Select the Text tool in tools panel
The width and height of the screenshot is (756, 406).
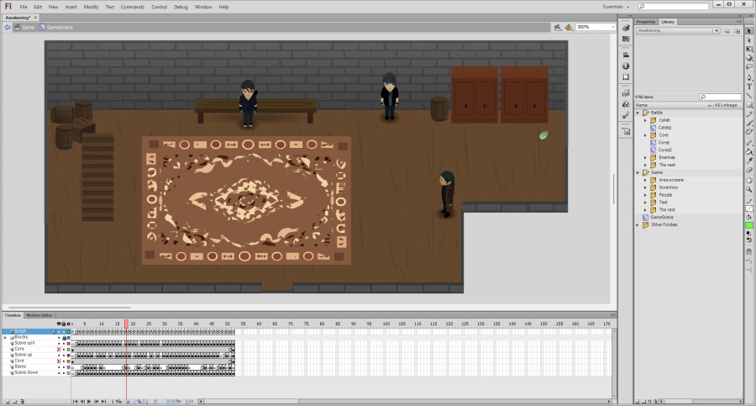[x=749, y=86]
